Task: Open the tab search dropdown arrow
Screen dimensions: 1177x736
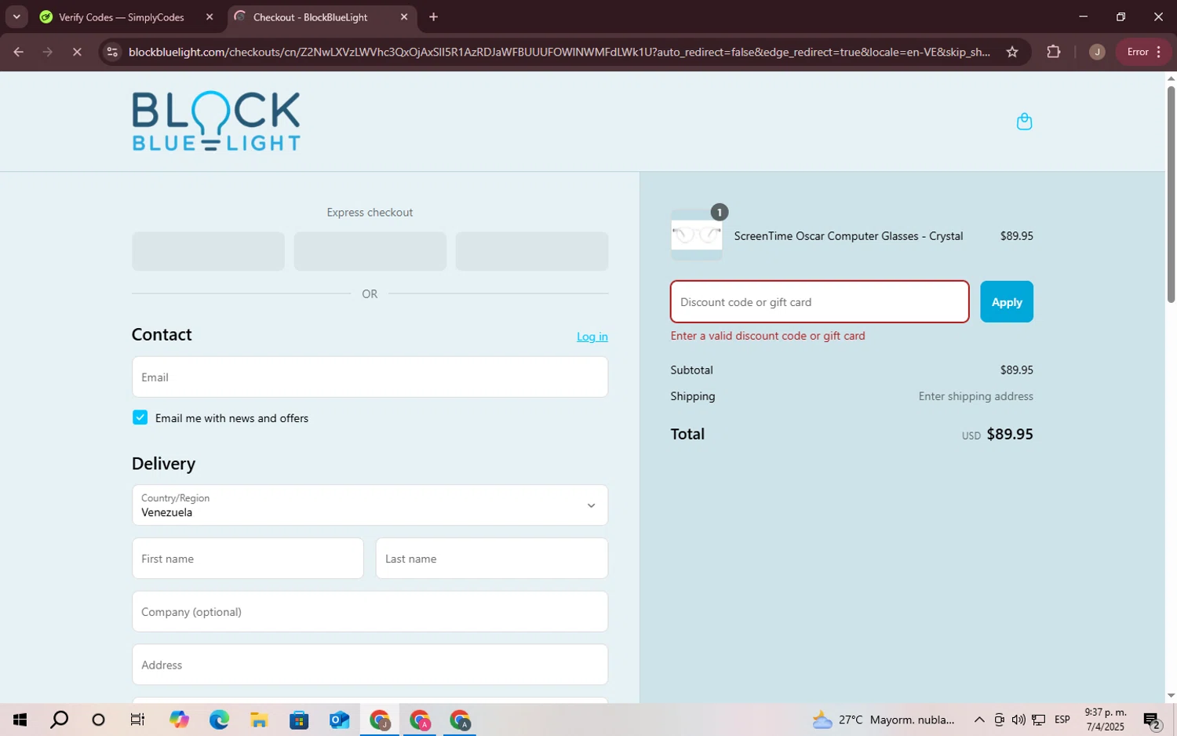Action: pyautogui.click(x=16, y=16)
